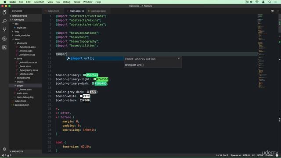Open the Tasks menu
Viewport: 281px width, 158px height.
click(x=77, y=2)
